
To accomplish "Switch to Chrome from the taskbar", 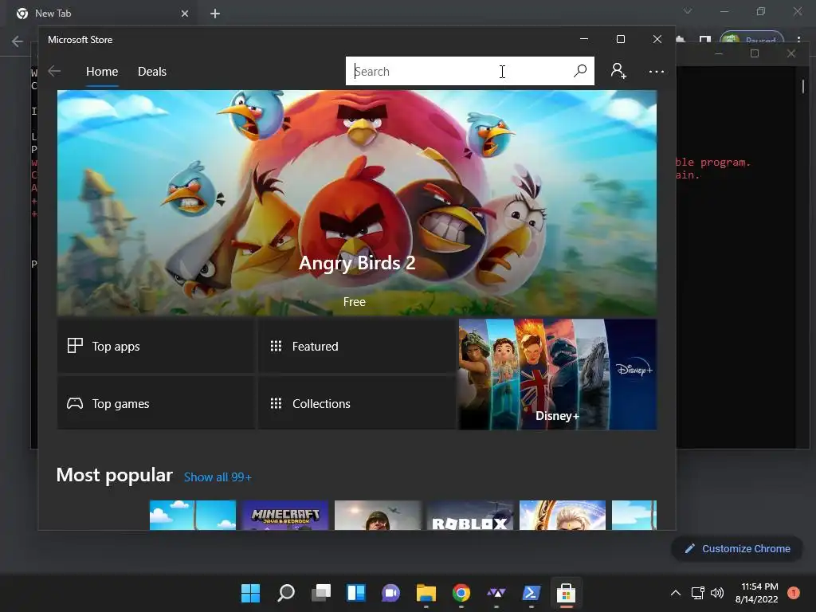I will pyautogui.click(x=461, y=593).
